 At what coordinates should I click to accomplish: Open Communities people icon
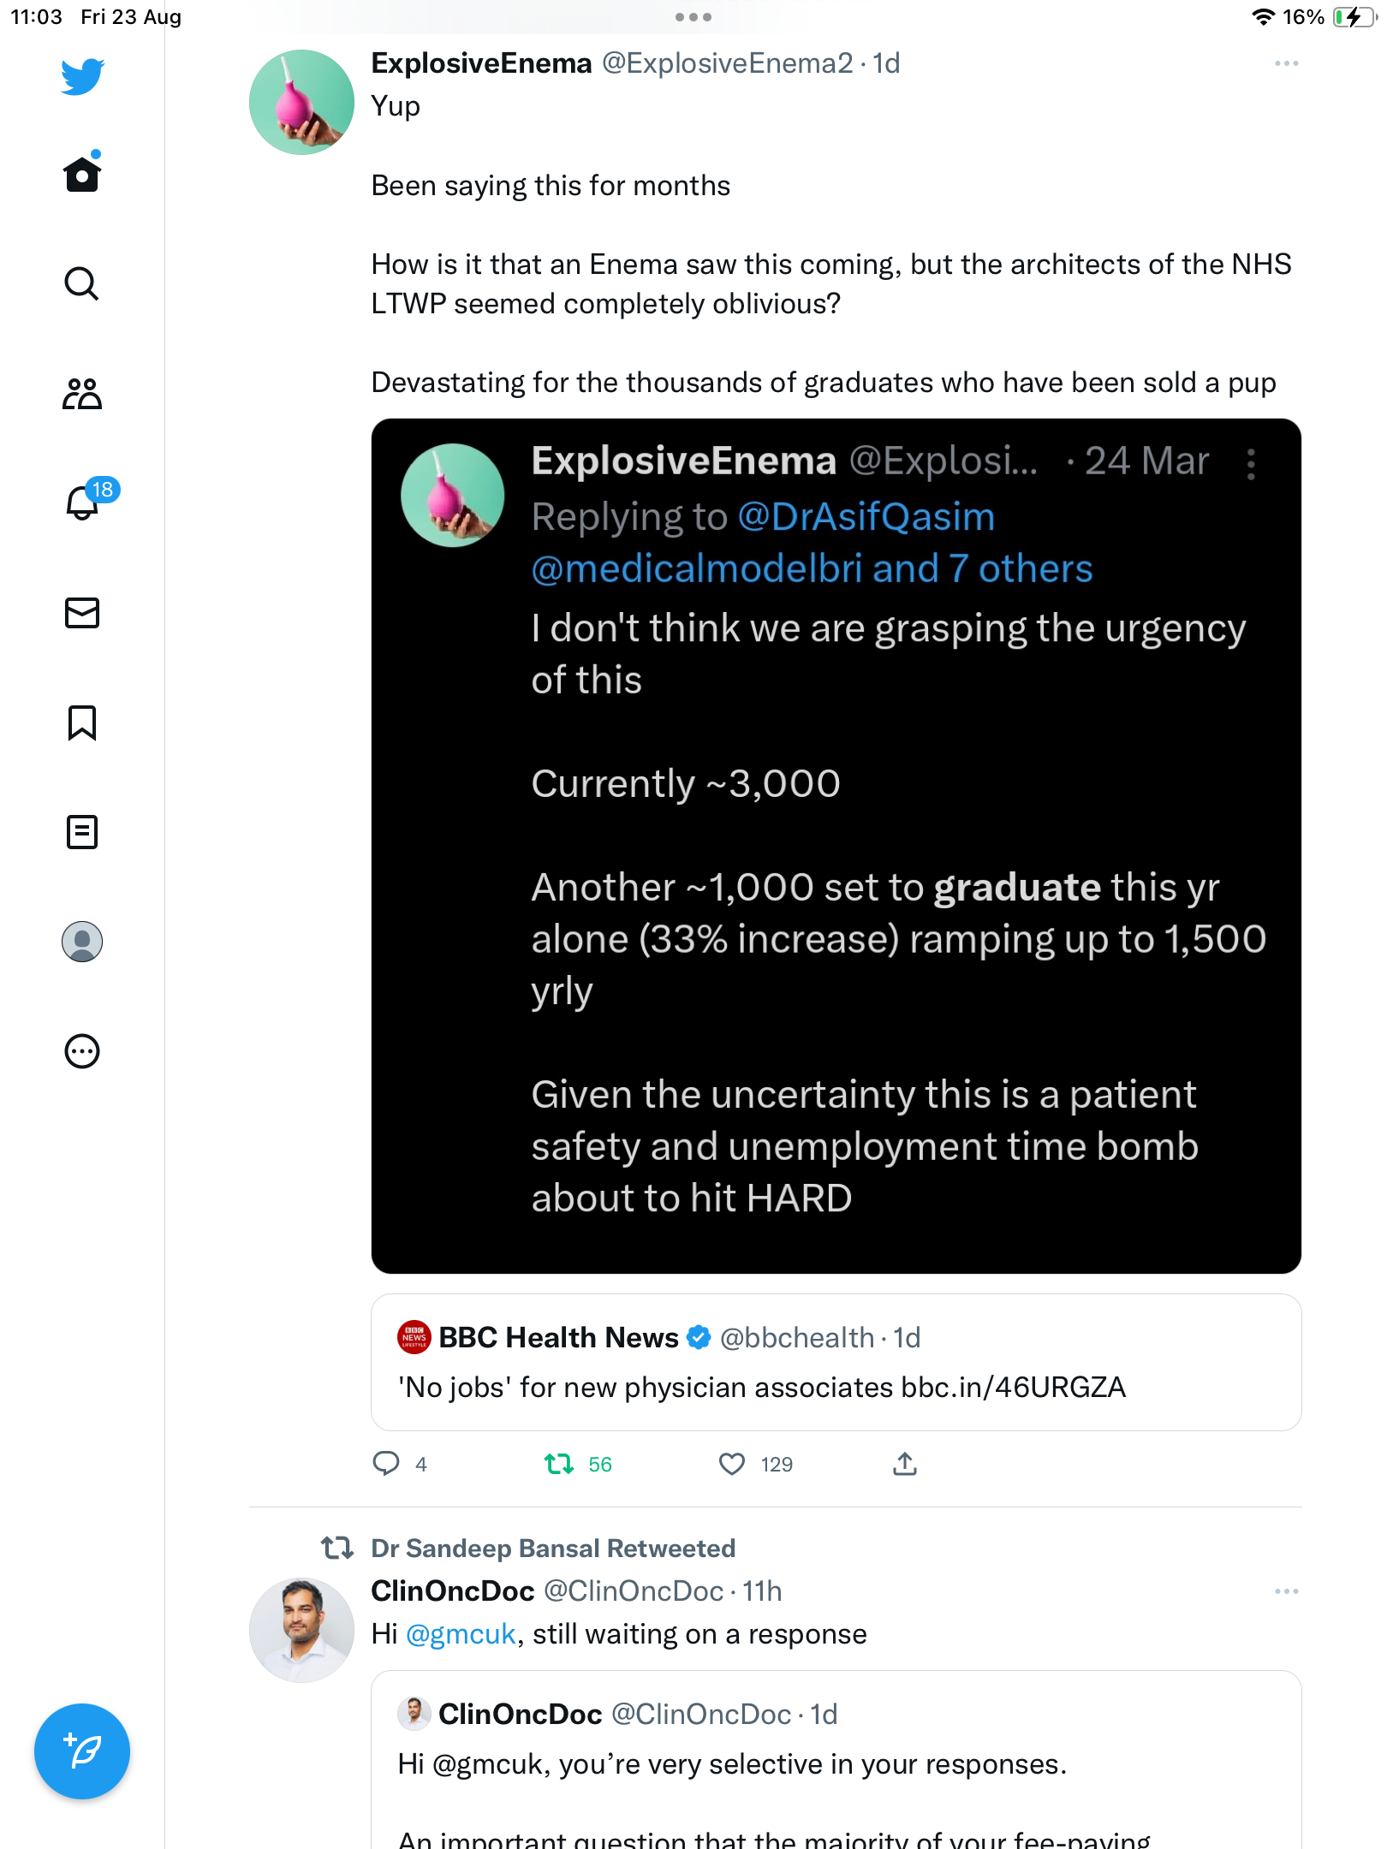coord(82,394)
